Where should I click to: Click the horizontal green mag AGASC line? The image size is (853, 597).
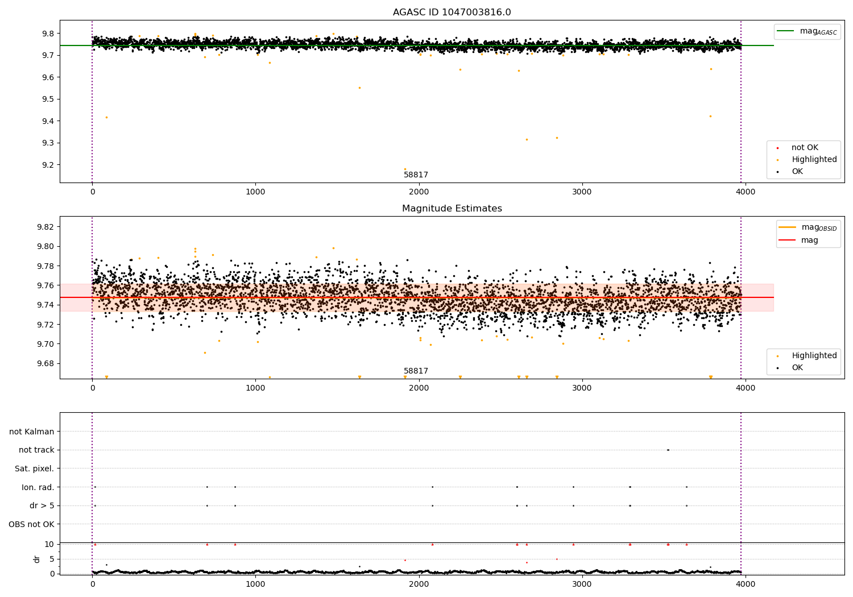(417, 45)
